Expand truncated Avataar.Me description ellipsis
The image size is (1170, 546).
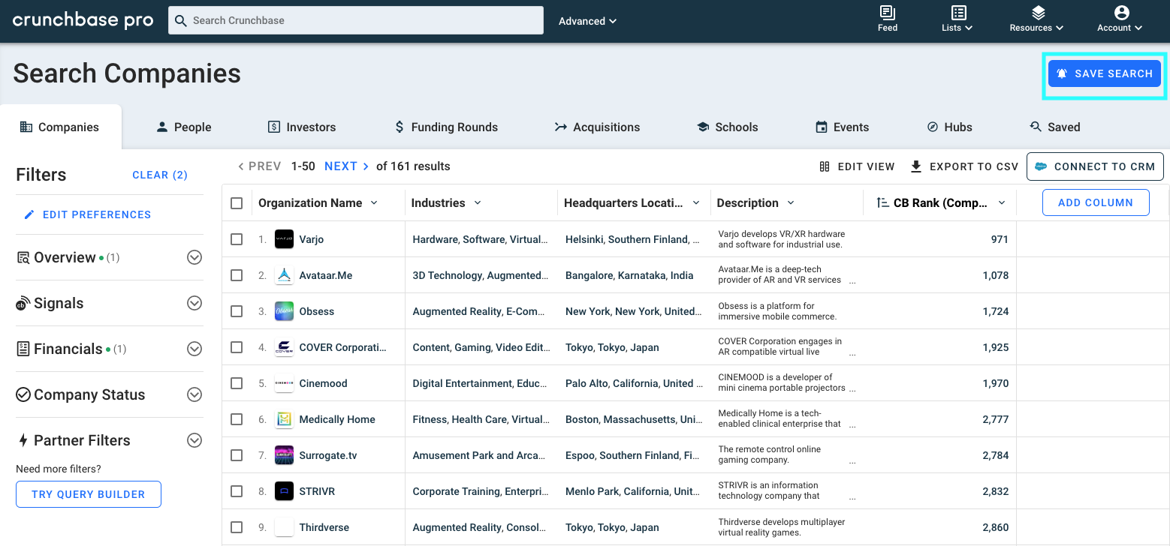coord(852,283)
